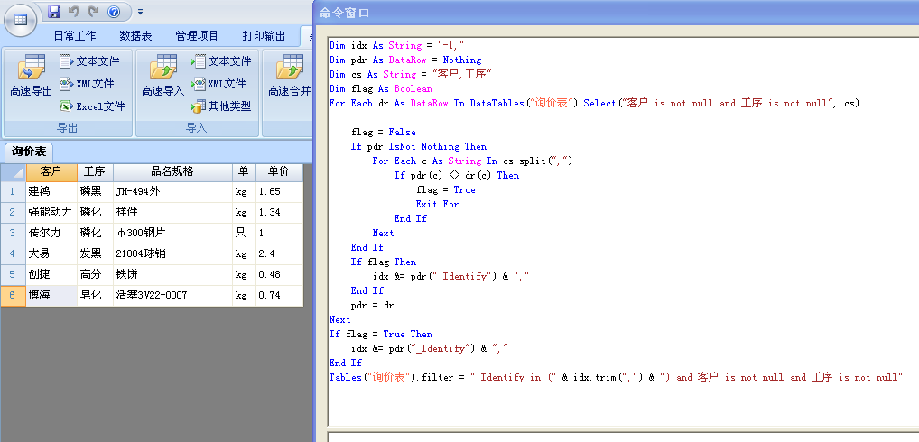This screenshot has width=919, height=442.
Task: Select the 询价表 table tab
Action: point(29,151)
